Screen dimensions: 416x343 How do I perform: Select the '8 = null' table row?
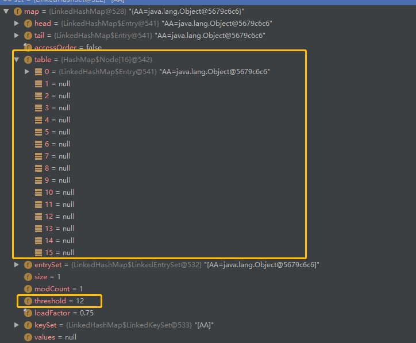point(52,168)
